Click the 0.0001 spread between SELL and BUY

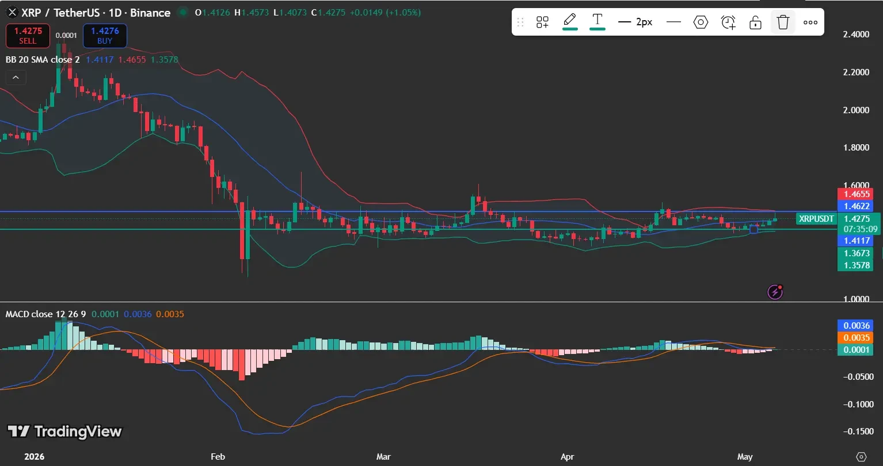(66, 36)
